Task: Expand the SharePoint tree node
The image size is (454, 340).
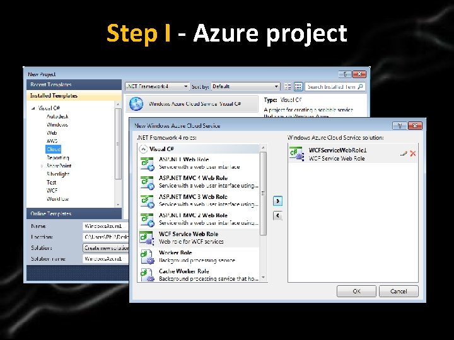Action: (x=42, y=166)
